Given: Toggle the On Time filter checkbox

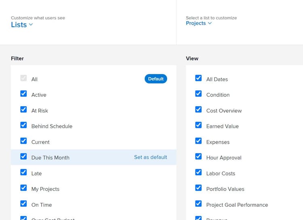Looking at the screenshot, I should click(23, 204).
